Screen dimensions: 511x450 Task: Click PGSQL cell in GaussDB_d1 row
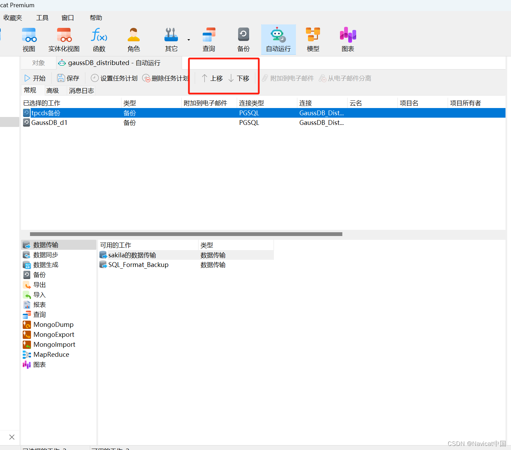[x=249, y=122]
